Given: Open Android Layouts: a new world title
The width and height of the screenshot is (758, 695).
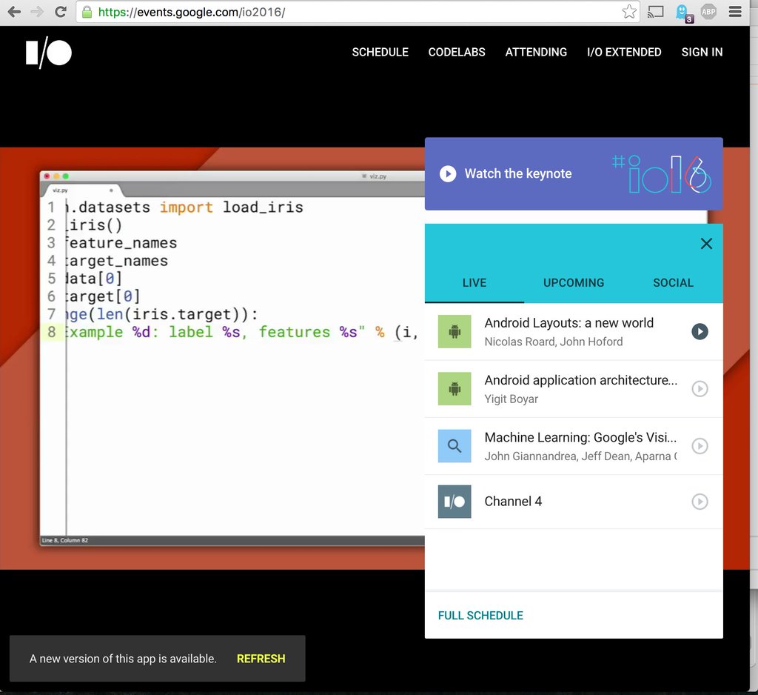Looking at the screenshot, I should 569,323.
